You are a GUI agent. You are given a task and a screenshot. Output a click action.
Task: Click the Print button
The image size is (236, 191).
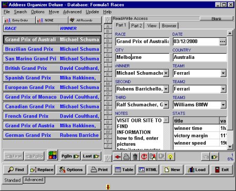click(99, 169)
